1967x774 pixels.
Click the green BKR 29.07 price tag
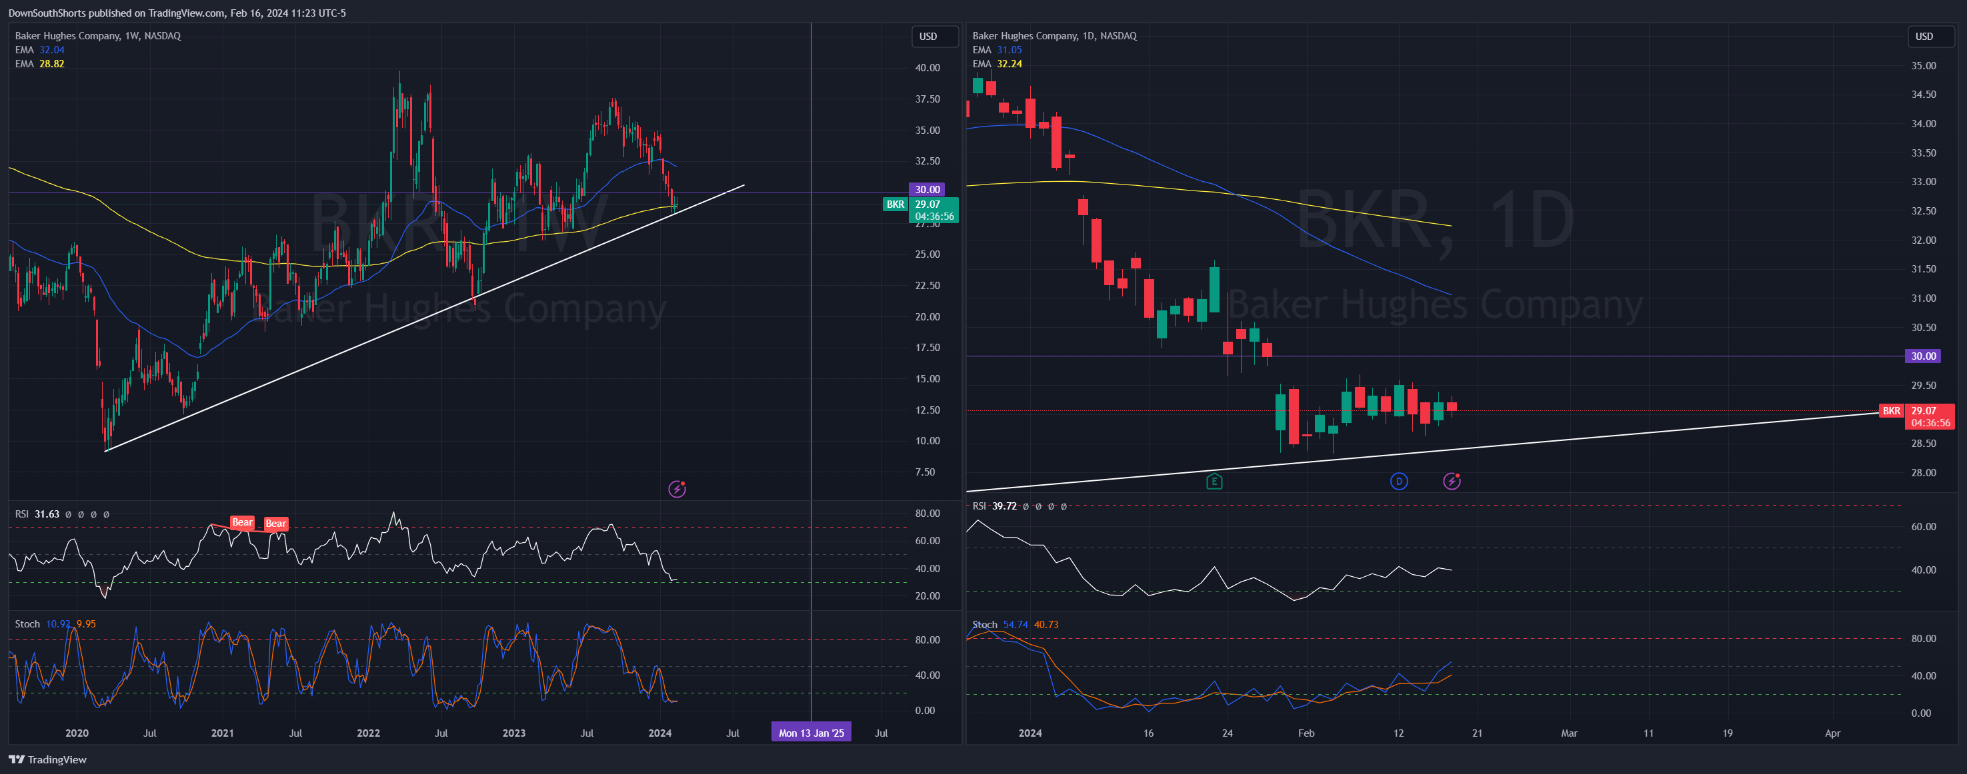point(920,210)
